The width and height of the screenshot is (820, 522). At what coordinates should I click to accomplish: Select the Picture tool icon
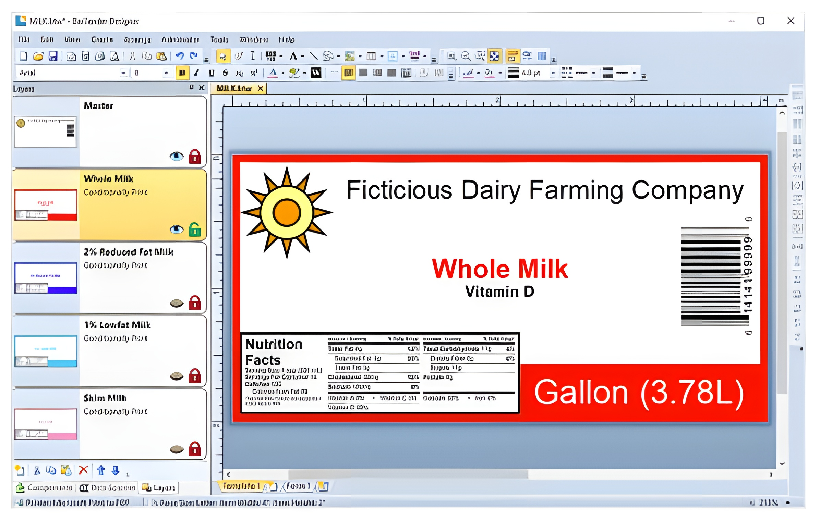coord(349,56)
